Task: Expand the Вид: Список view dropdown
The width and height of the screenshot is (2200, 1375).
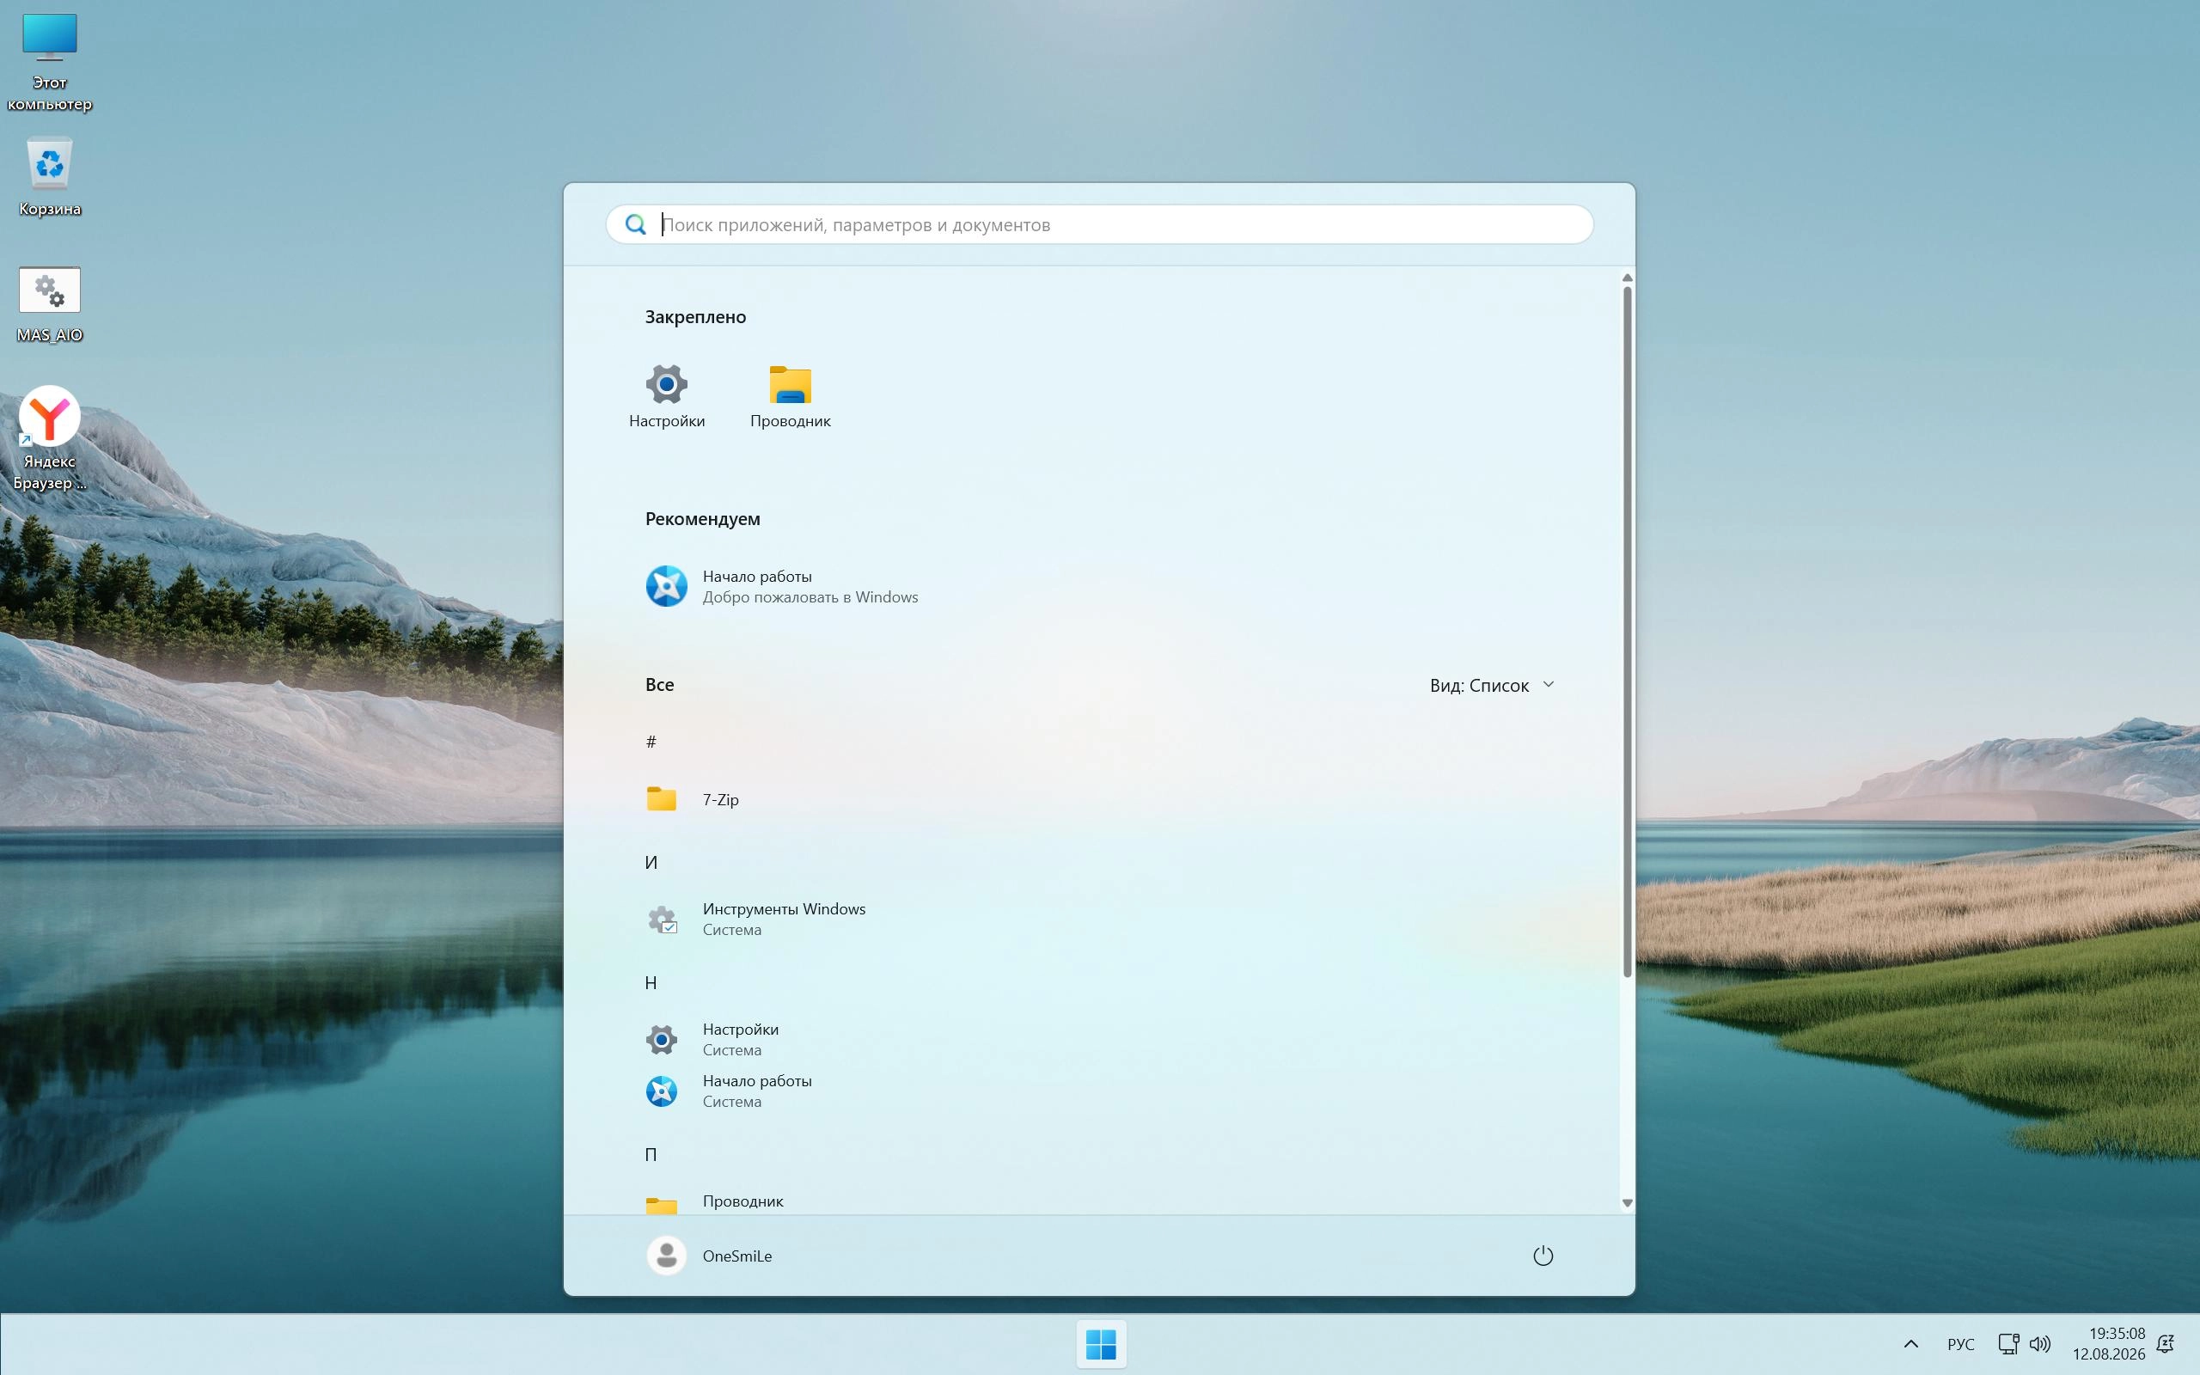Action: coord(1492,685)
